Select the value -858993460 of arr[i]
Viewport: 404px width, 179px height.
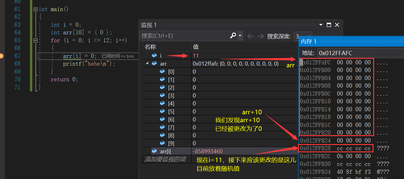coord(208,151)
